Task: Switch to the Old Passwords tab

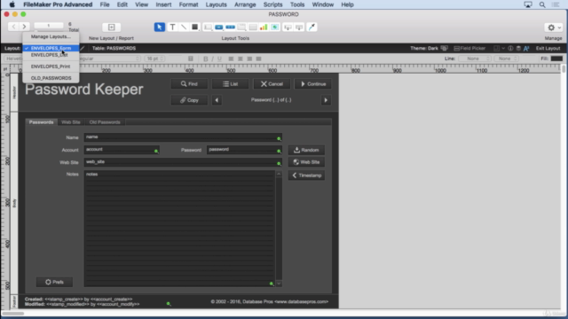Action: point(105,122)
